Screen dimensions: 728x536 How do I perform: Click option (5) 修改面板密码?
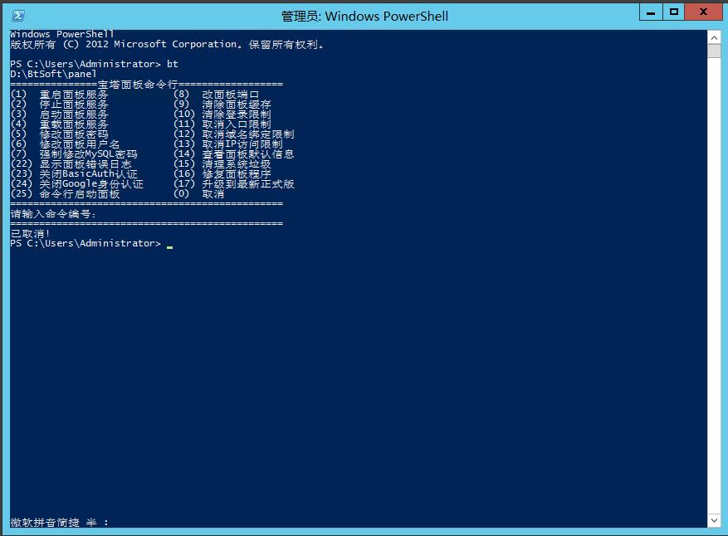[x=60, y=134]
